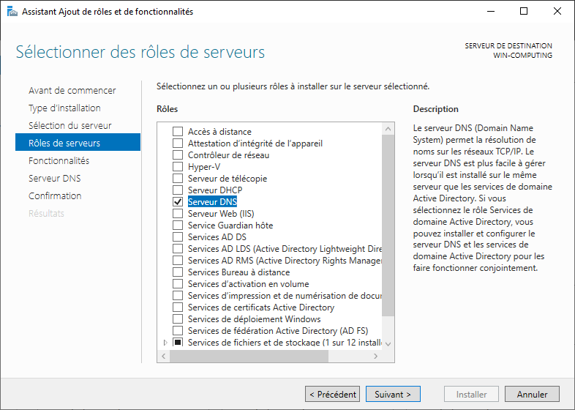Select the Accès à distance role label
This screenshot has width=575, height=410.
click(x=219, y=132)
